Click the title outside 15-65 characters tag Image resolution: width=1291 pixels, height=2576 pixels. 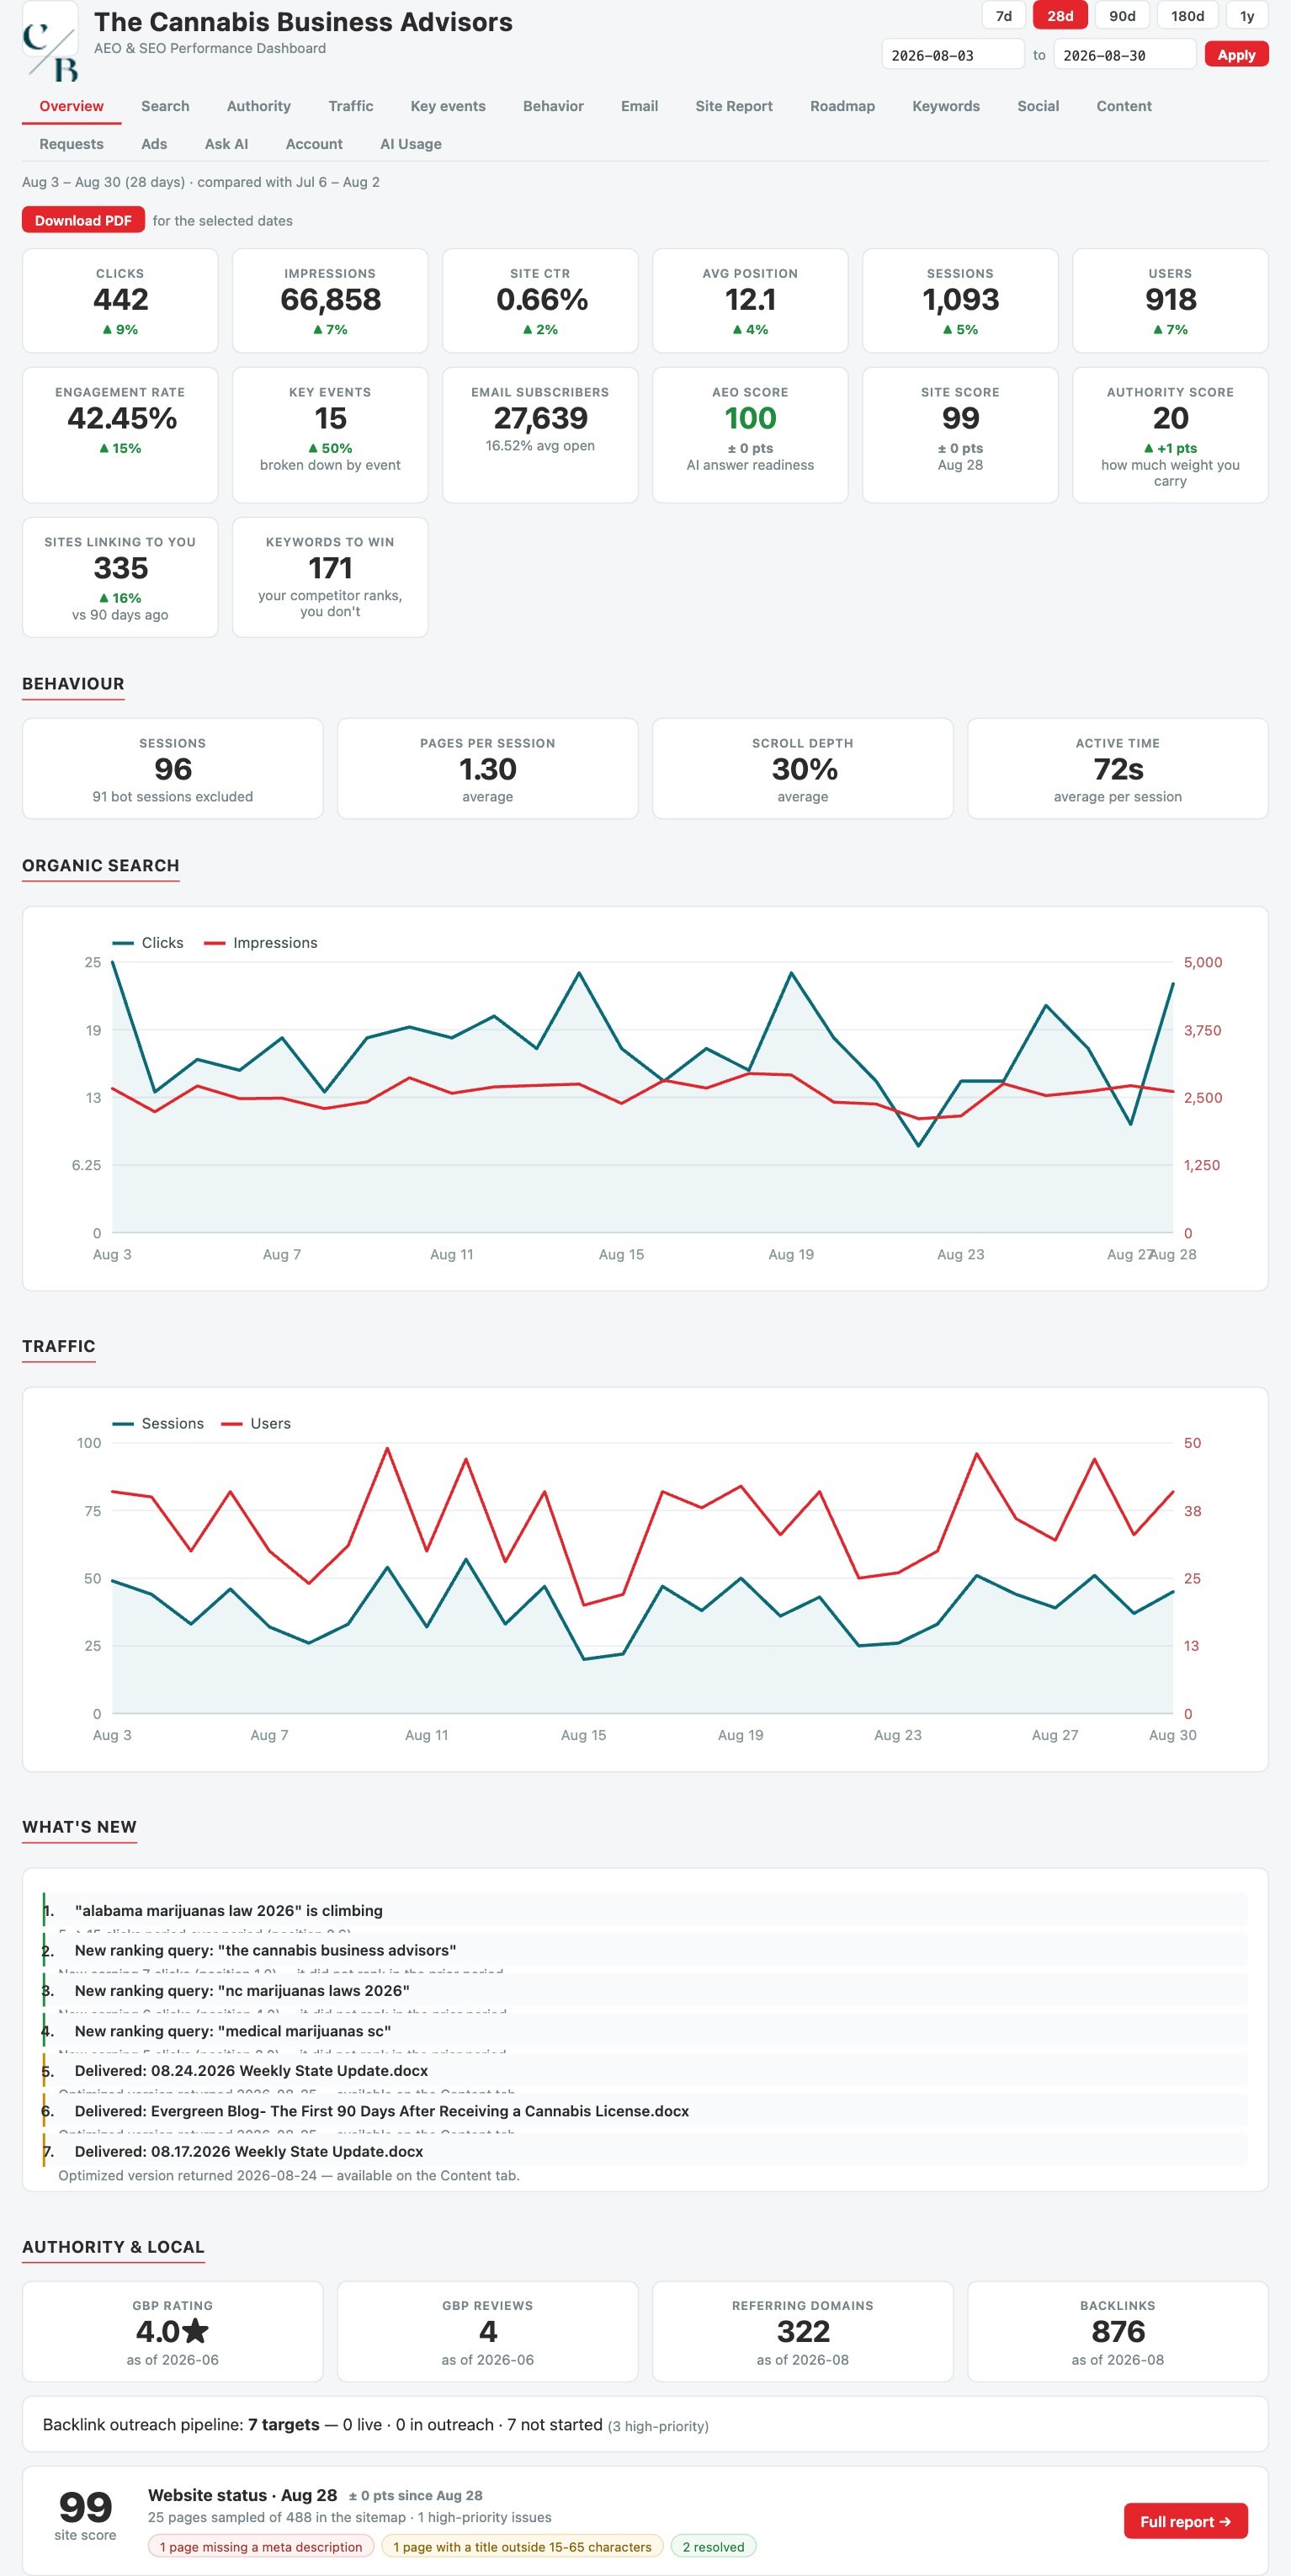tap(522, 2546)
